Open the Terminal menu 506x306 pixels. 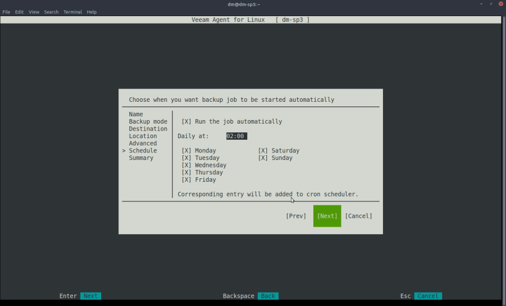pos(72,12)
